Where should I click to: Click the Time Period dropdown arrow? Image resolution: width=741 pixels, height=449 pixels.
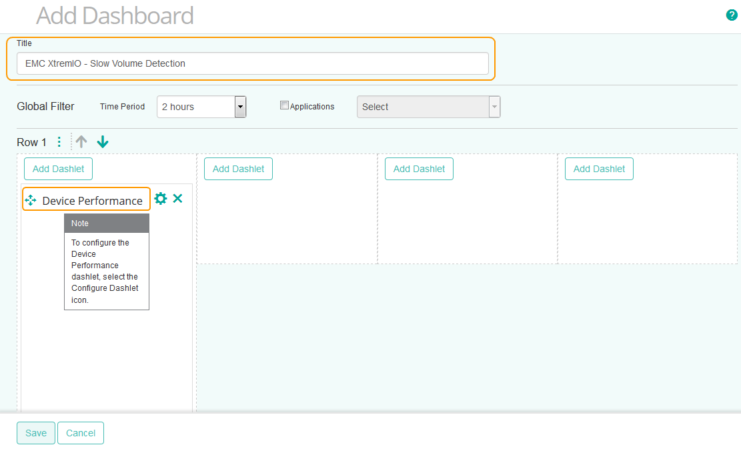pyautogui.click(x=240, y=107)
